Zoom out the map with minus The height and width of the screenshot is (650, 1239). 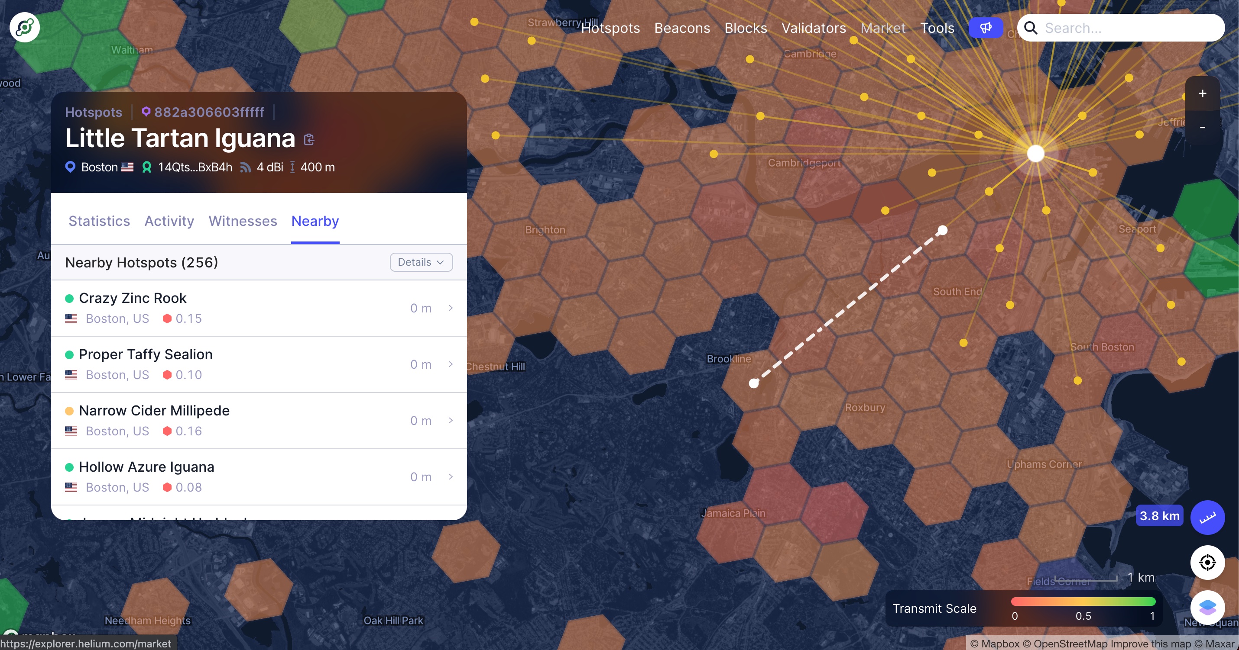[x=1202, y=127]
